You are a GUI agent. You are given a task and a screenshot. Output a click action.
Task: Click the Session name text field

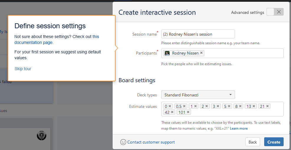pos(198,34)
